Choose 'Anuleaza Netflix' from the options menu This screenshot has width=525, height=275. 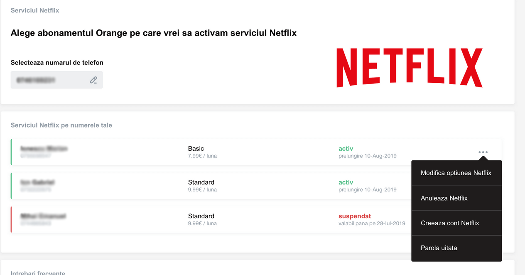coord(444,198)
